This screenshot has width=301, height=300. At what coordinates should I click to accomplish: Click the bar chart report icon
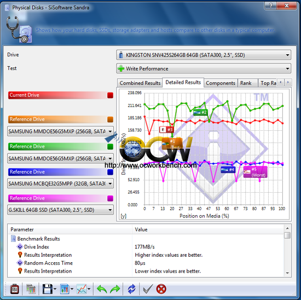(65, 289)
